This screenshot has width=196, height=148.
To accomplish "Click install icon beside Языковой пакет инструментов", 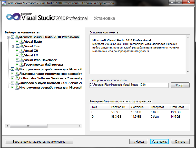I will tap(17, 74).
